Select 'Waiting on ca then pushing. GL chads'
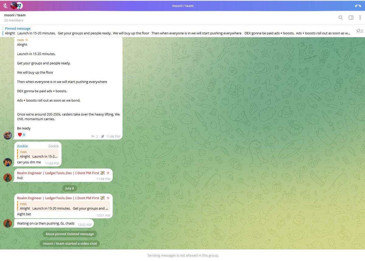Viewport: 365px width, 261px height. [46, 224]
